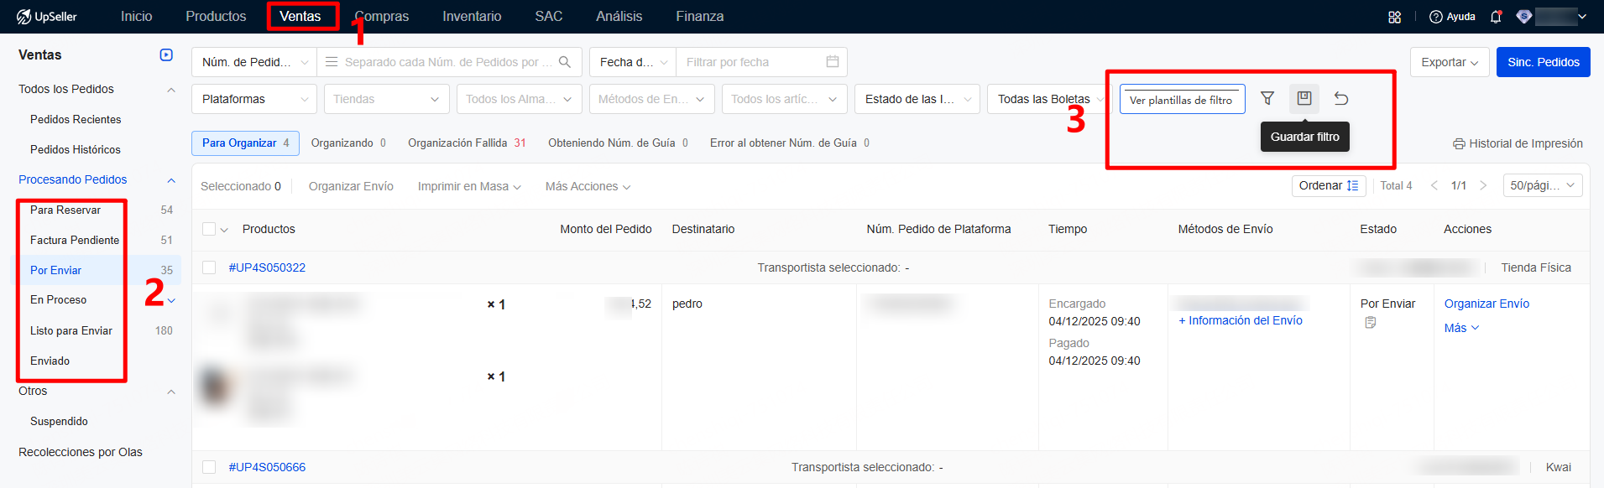Image resolution: width=1604 pixels, height=488 pixels.
Task: Open the apps grid icon in header
Action: (x=1395, y=17)
